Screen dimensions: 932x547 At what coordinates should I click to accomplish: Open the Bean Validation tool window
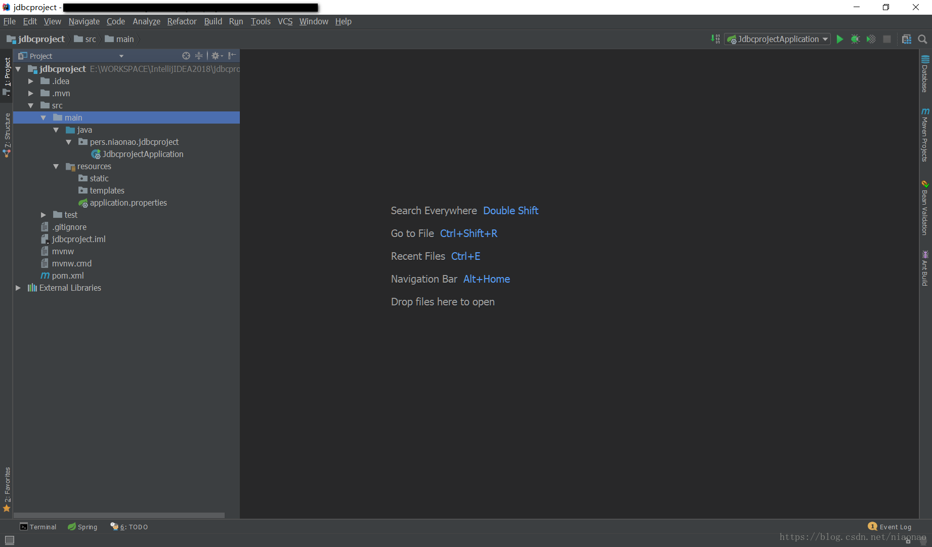(925, 208)
